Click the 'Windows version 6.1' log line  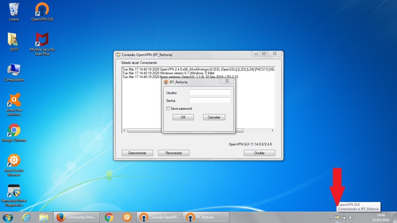[x=168, y=73]
